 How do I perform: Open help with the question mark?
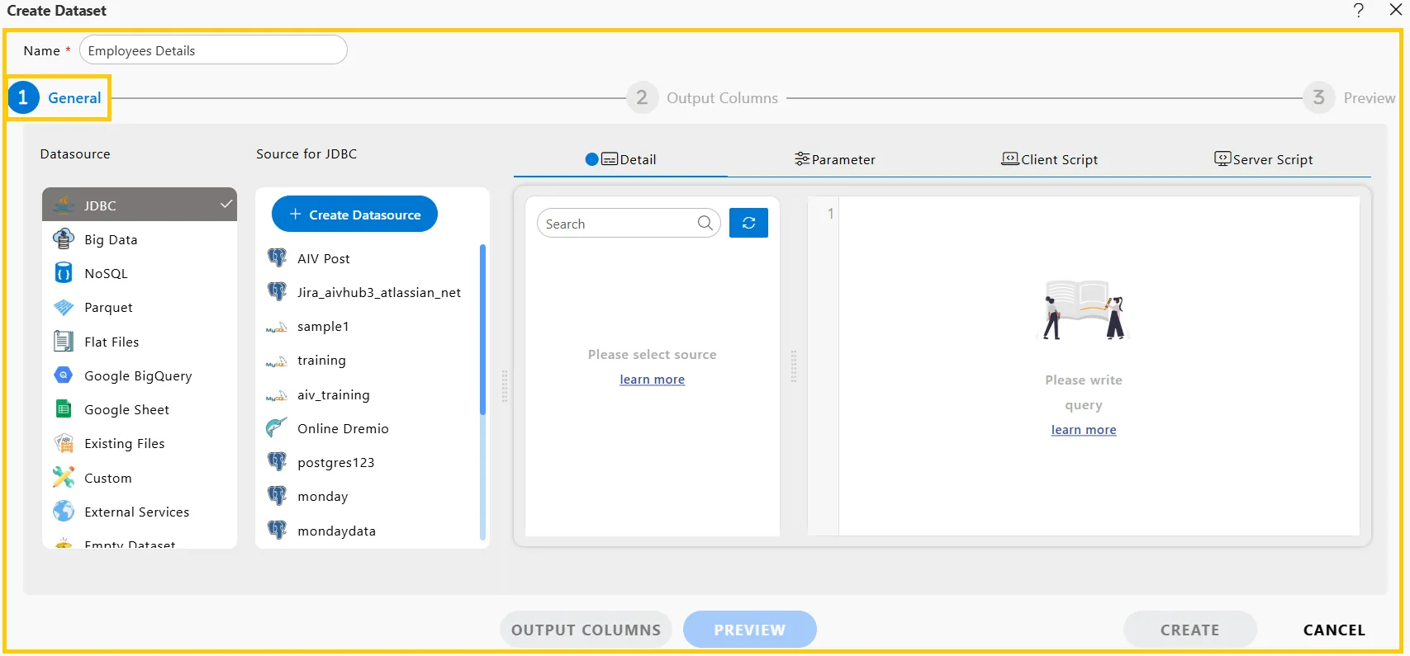pos(1359,10)
